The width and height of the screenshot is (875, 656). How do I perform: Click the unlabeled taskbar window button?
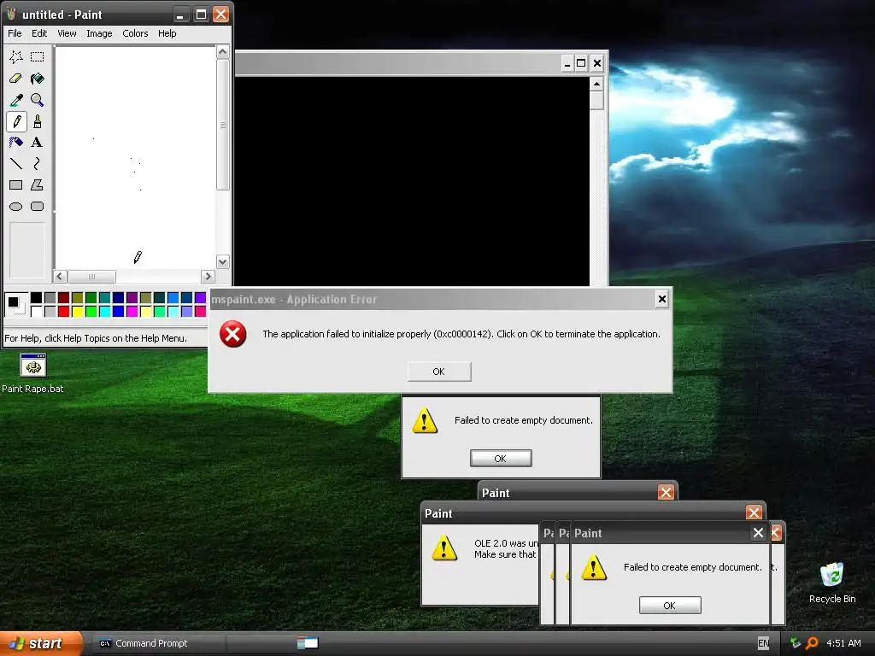click(308, 643)
